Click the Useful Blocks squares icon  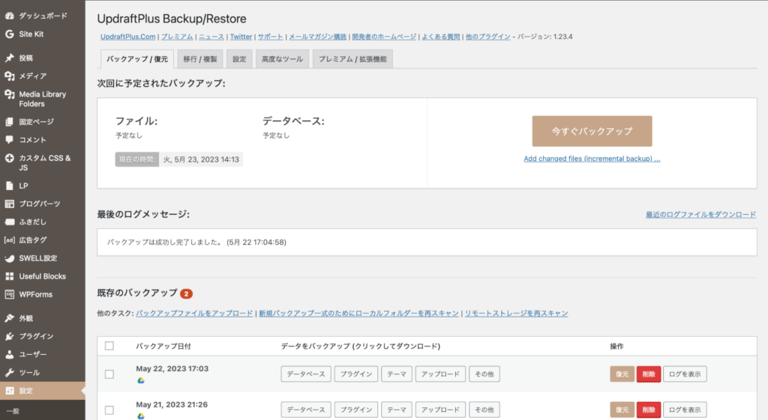click(9, 276)
